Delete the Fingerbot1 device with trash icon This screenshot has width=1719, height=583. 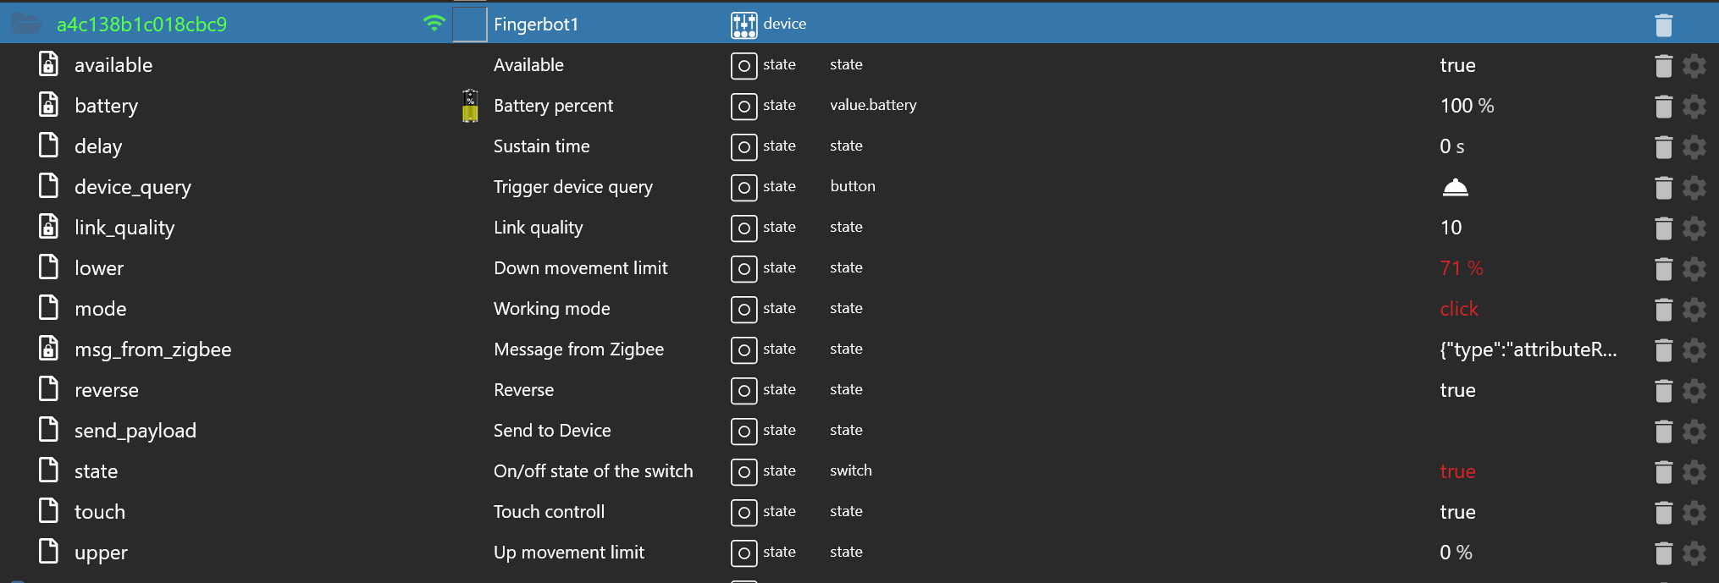[1663, 25]
